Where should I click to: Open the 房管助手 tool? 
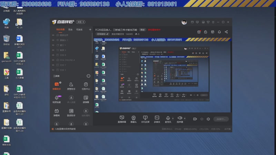tap(71, 86)
